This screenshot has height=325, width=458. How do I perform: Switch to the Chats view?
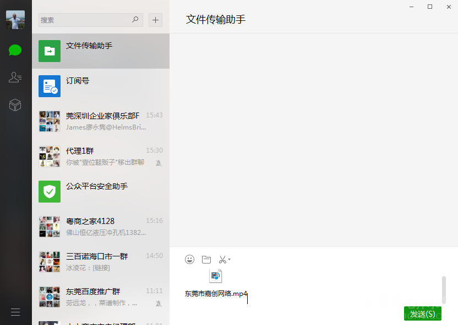pyautogui.click(x=15, y=50)
